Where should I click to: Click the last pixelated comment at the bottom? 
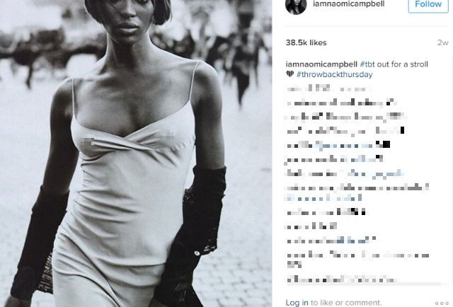tap(342, 279)
